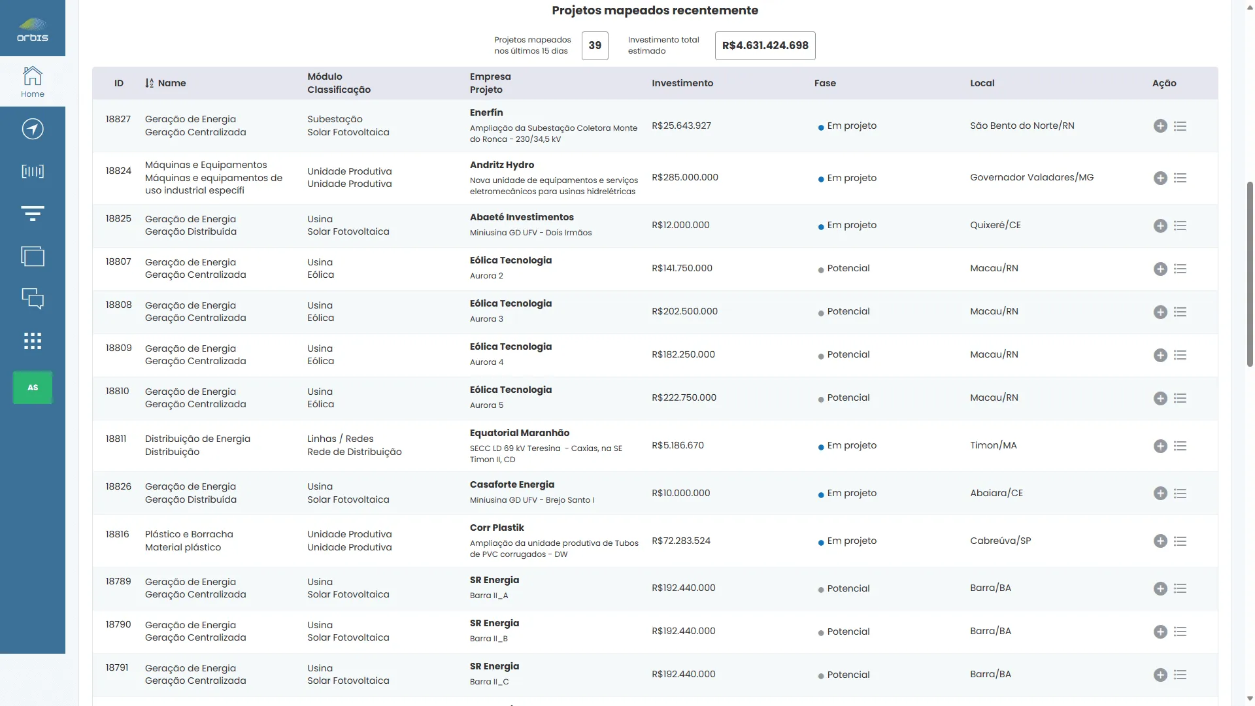This screenshot has height=706, width=1255.
Task: Add Barra II_B project with plus icon
Action: (1160, 631)
